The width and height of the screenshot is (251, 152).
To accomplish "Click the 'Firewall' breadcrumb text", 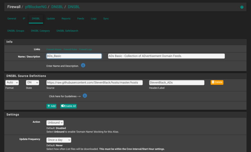I will 14,7.
